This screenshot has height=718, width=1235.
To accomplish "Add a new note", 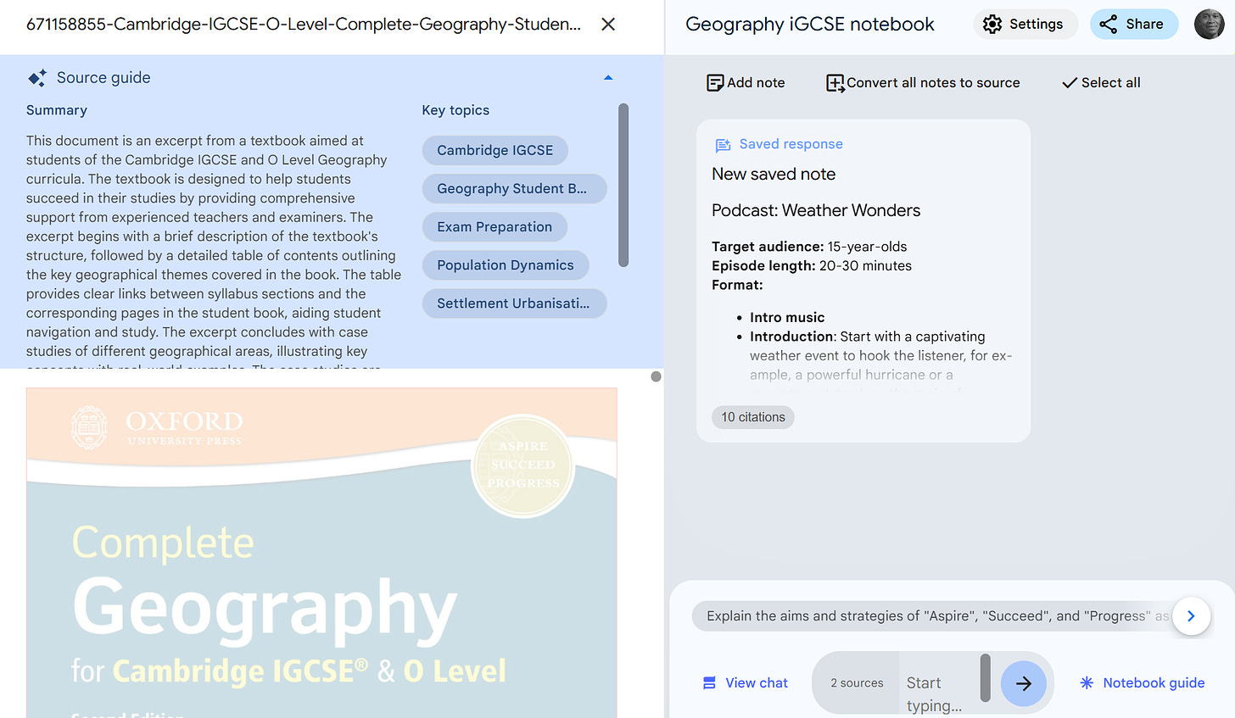I will 746,82.
